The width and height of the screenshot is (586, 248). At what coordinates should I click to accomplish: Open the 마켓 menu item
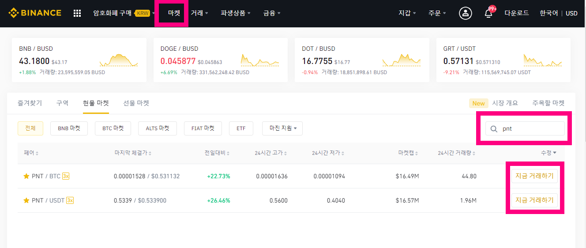[x=174, y=13]
